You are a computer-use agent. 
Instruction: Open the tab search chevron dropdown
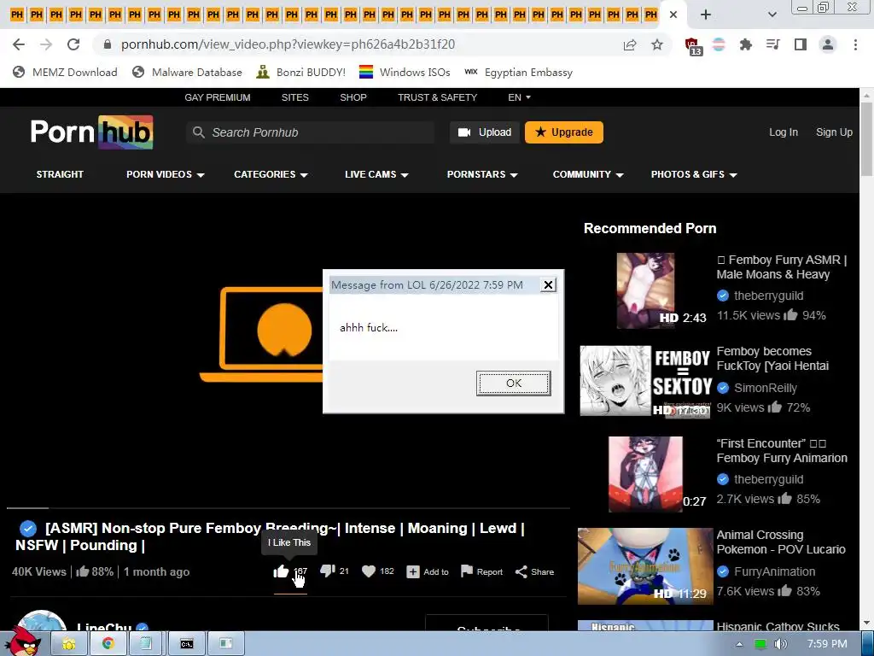[x=772, y=15]
